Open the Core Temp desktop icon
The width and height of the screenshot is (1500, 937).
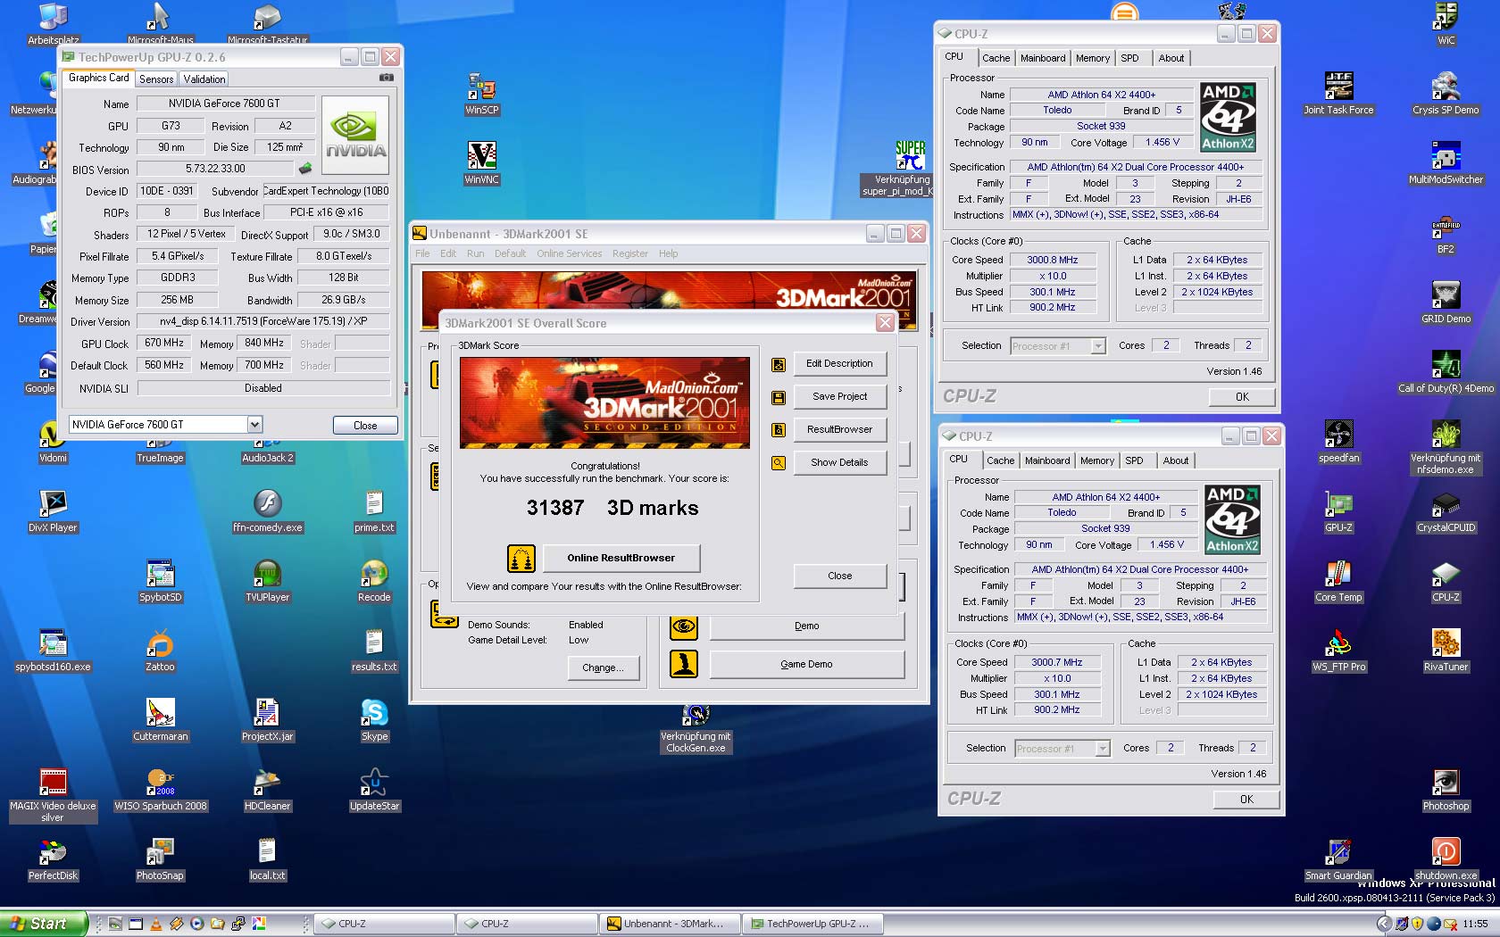point(1338,582)
